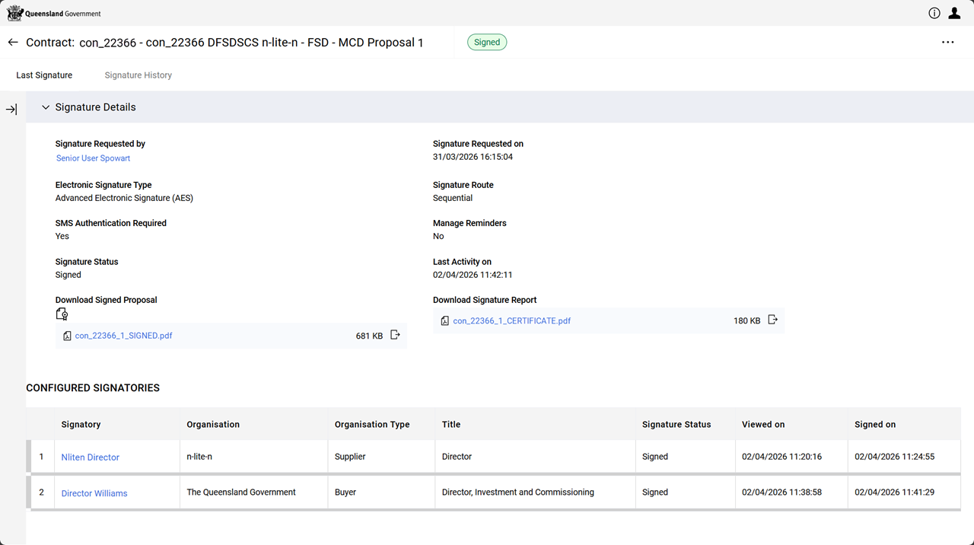974x545 pixels.
Task: Click the Queensland Government logo
Action: pyautogui.click(x=54, y=13)
